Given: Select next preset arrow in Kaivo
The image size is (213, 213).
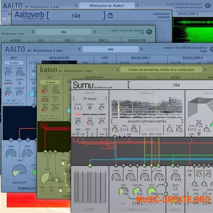Looking at the screenshot, I should coord(205,70).
